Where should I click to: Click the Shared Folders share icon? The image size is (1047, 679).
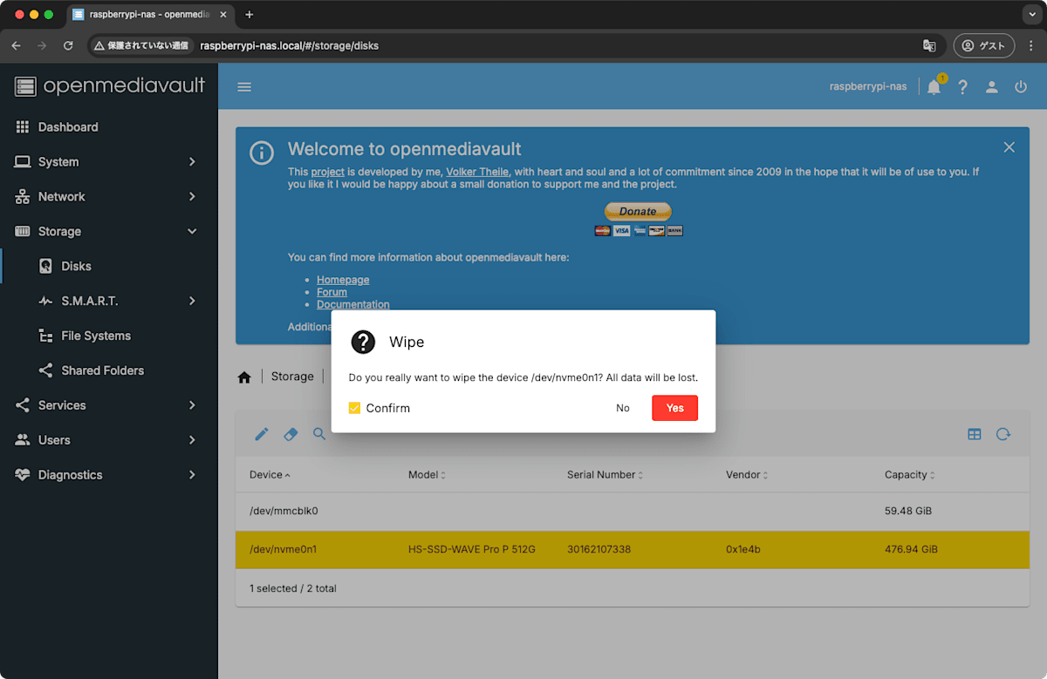click(46, 370)
